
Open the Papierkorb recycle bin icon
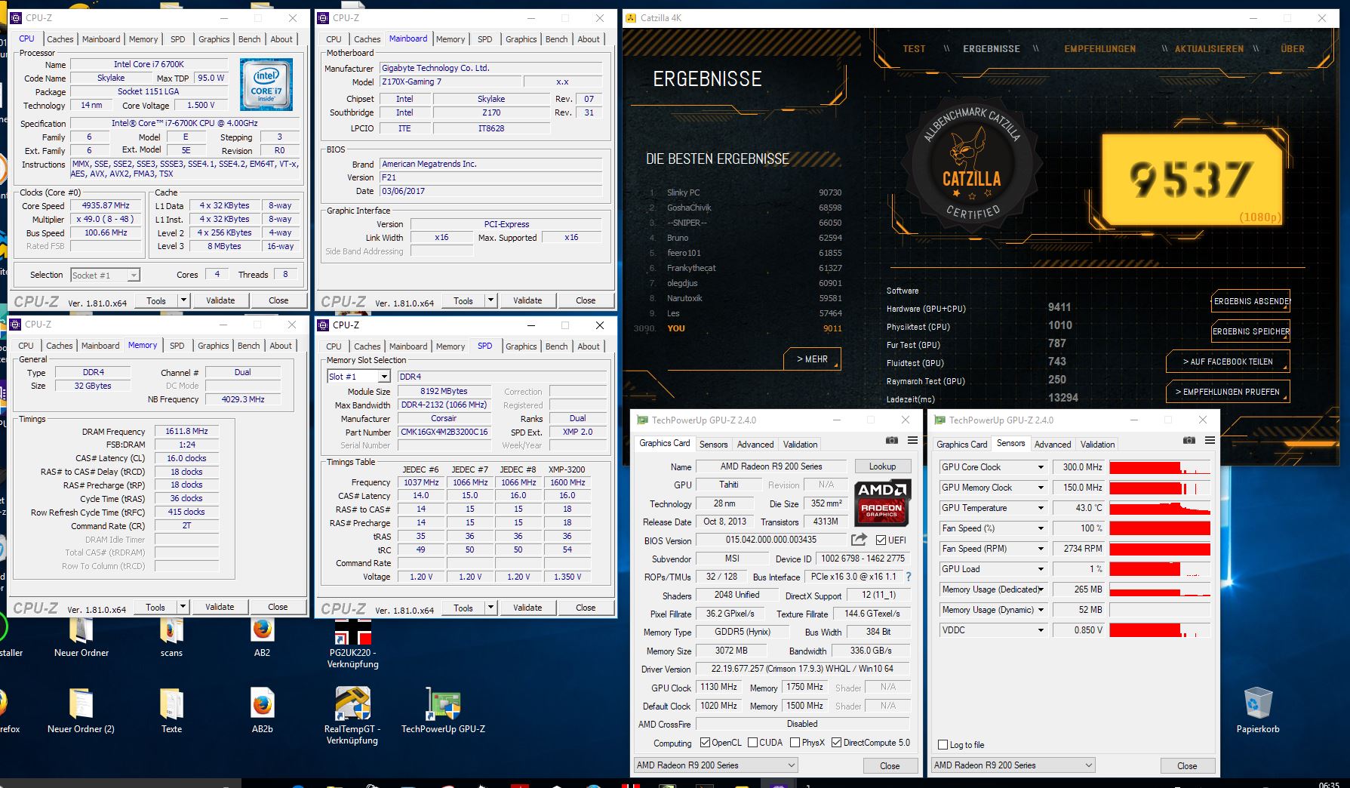(x=1258, y=703)
